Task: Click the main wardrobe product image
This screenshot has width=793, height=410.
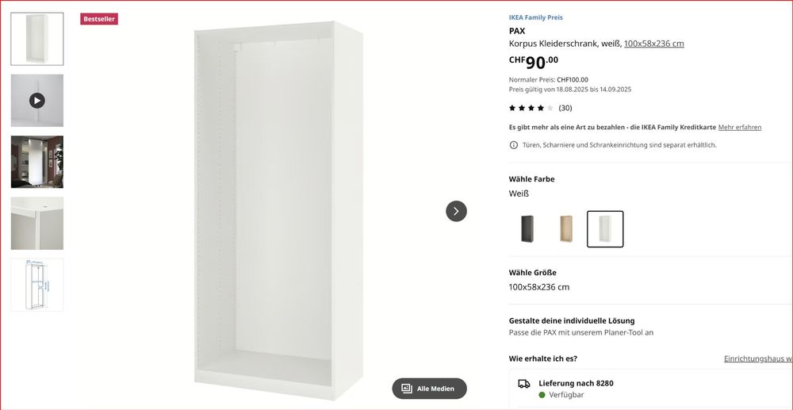Action: pos(280,210)
